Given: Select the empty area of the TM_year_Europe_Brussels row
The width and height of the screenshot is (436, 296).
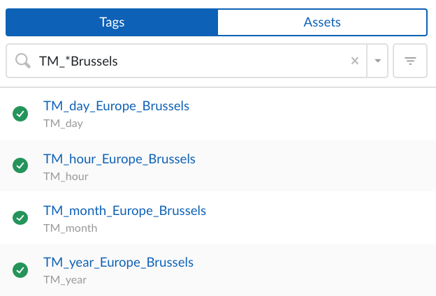Looking at the screenshot, I should point(314,270).
